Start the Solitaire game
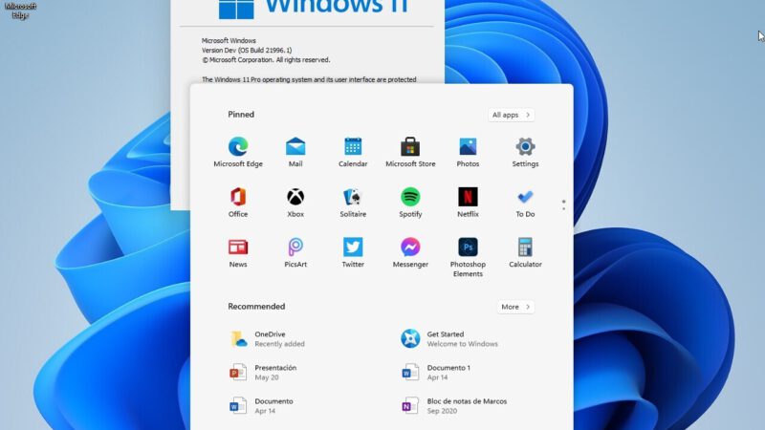The height and width of the screenshot is (430, 765). 353,203
